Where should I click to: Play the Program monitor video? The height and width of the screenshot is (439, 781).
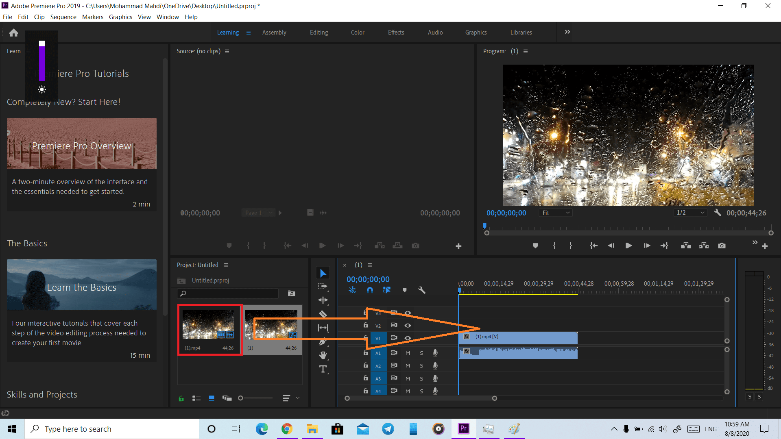(x=628, y=246)
